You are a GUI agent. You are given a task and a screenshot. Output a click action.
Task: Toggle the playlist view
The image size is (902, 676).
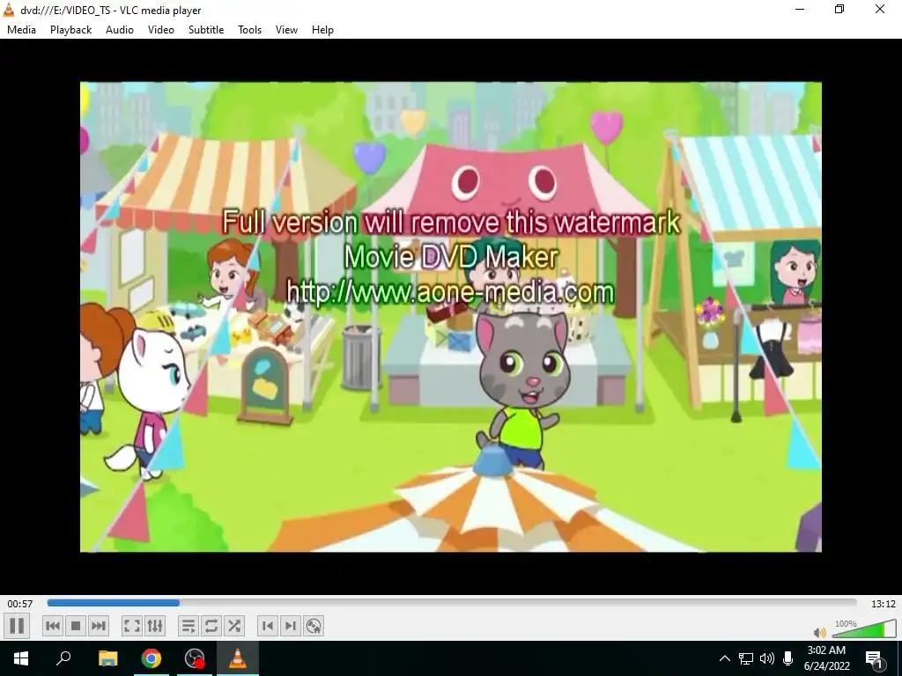tap(189, 626)
